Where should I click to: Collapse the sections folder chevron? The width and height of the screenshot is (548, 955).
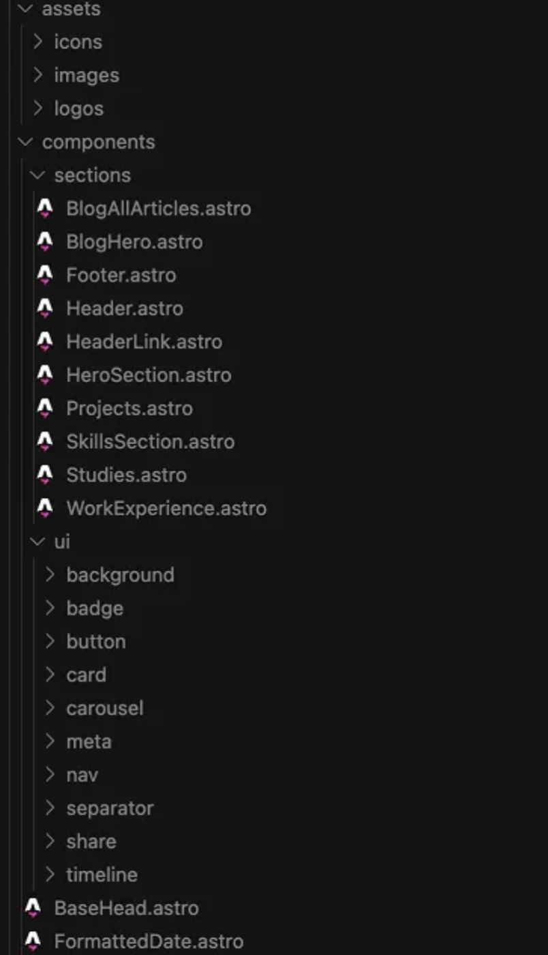(x=38, y=176)
